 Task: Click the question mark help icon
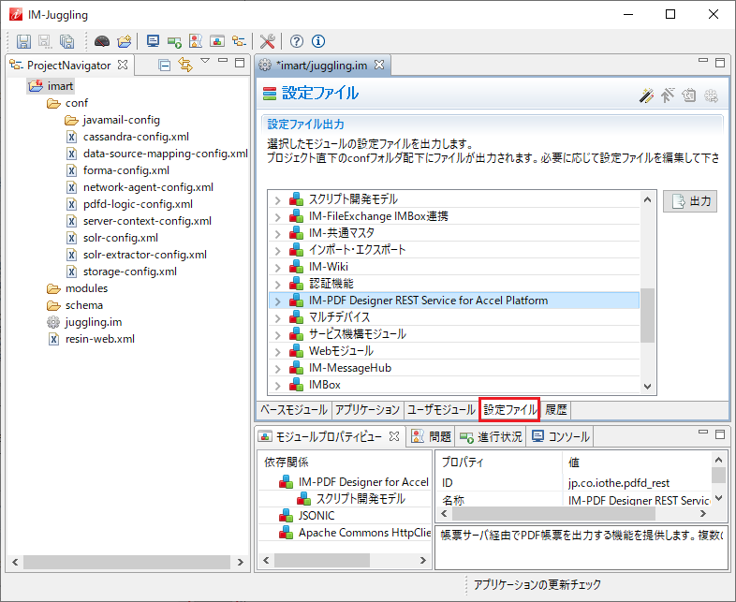tap(296, 41)
